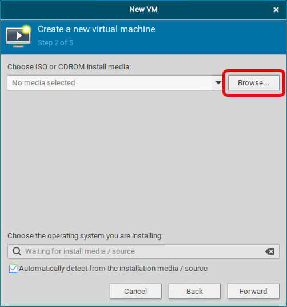
Task: Clear the operating system field with backspace icon
Action: [x=270, y=251]
